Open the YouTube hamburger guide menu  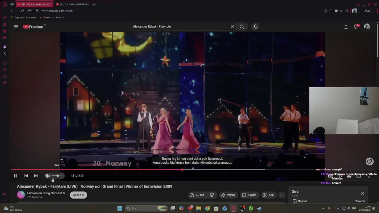pos(16,27)
